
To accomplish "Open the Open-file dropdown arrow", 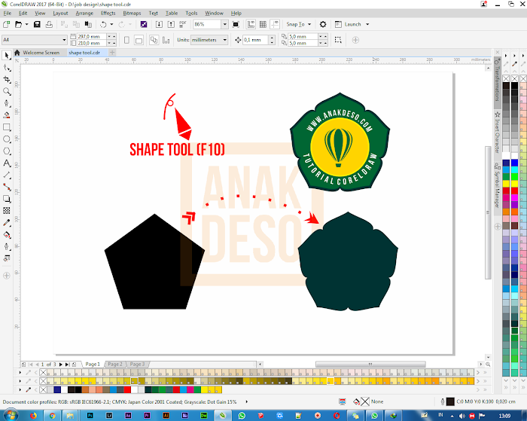I will point(26,24).
